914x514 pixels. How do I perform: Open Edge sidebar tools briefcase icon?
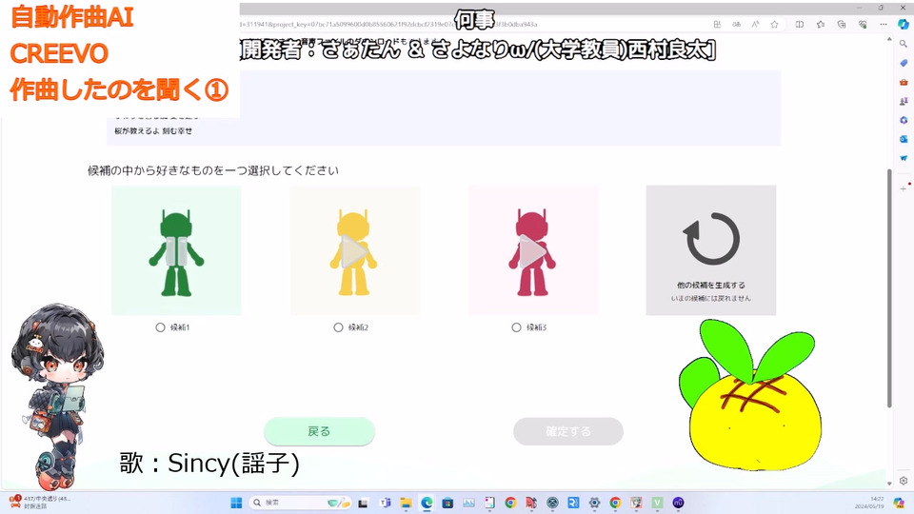(903, 82)
